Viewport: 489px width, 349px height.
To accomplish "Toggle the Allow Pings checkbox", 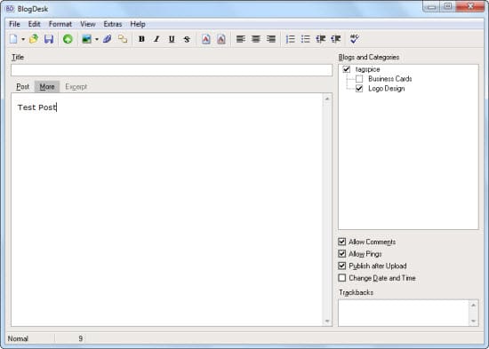I will pyautogui.click(x=341, y=254).
